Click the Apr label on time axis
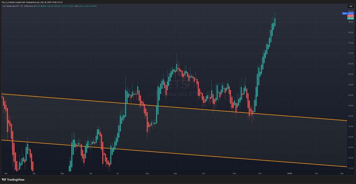This screenshot has height=184, width=356. 34,174
